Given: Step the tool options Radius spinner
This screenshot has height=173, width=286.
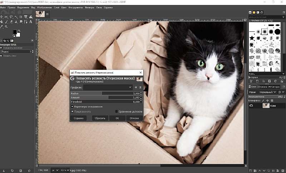Looking at the screenshot, I should click(33, 52).
